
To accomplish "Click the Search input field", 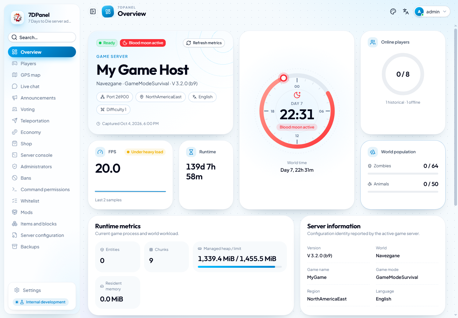I will [42, 37].
